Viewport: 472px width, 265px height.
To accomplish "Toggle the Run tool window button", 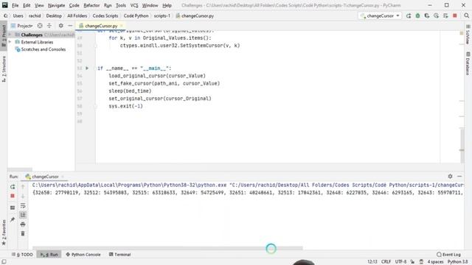I will click(x=49, y=255).
